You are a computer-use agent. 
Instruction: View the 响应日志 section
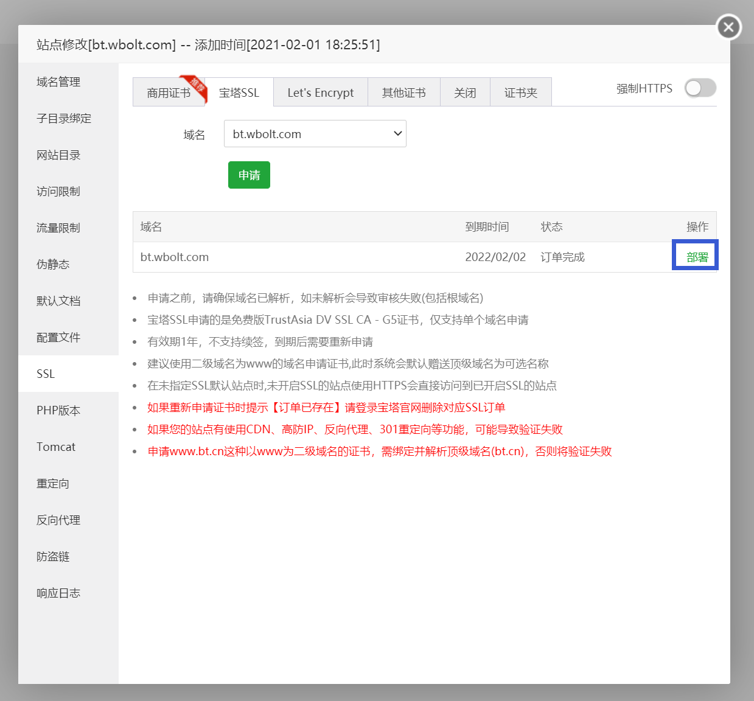click(58, 593)
